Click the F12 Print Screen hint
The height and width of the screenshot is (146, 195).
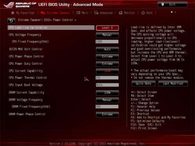144,128
